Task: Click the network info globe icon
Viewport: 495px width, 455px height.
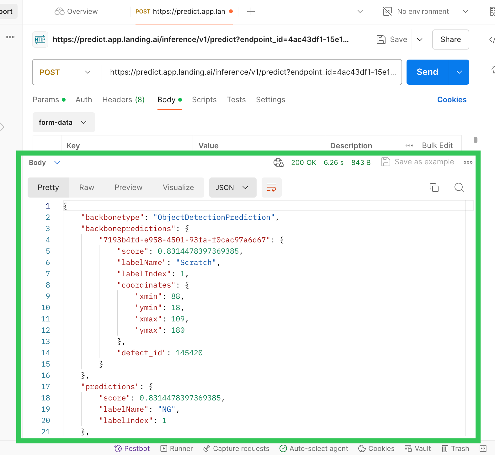Action: click(279, 162)
